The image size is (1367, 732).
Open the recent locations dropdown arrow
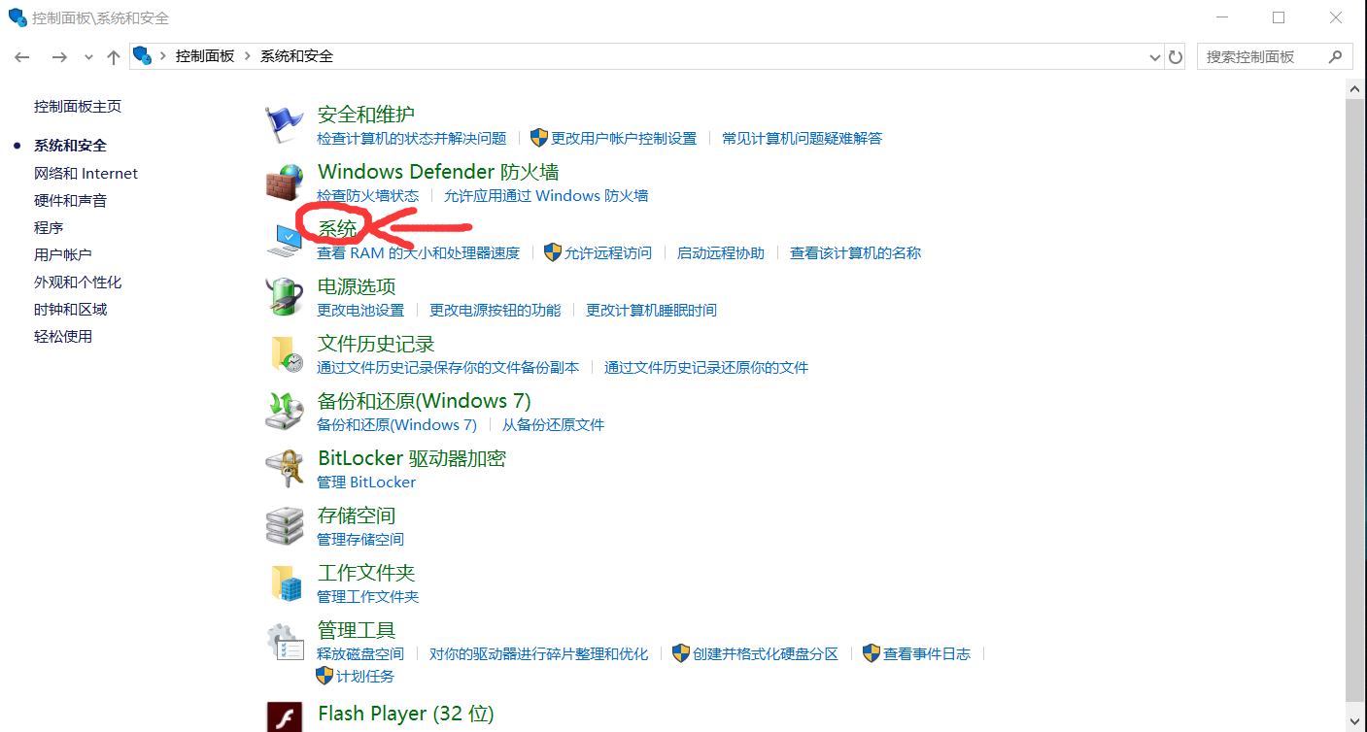tap(88, 57)
